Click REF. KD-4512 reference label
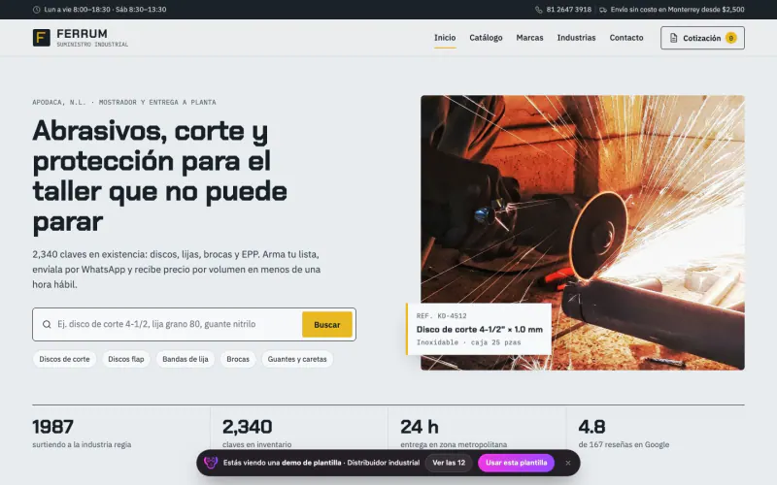This screenshot has width=777, height=485. tap(442, 316)
